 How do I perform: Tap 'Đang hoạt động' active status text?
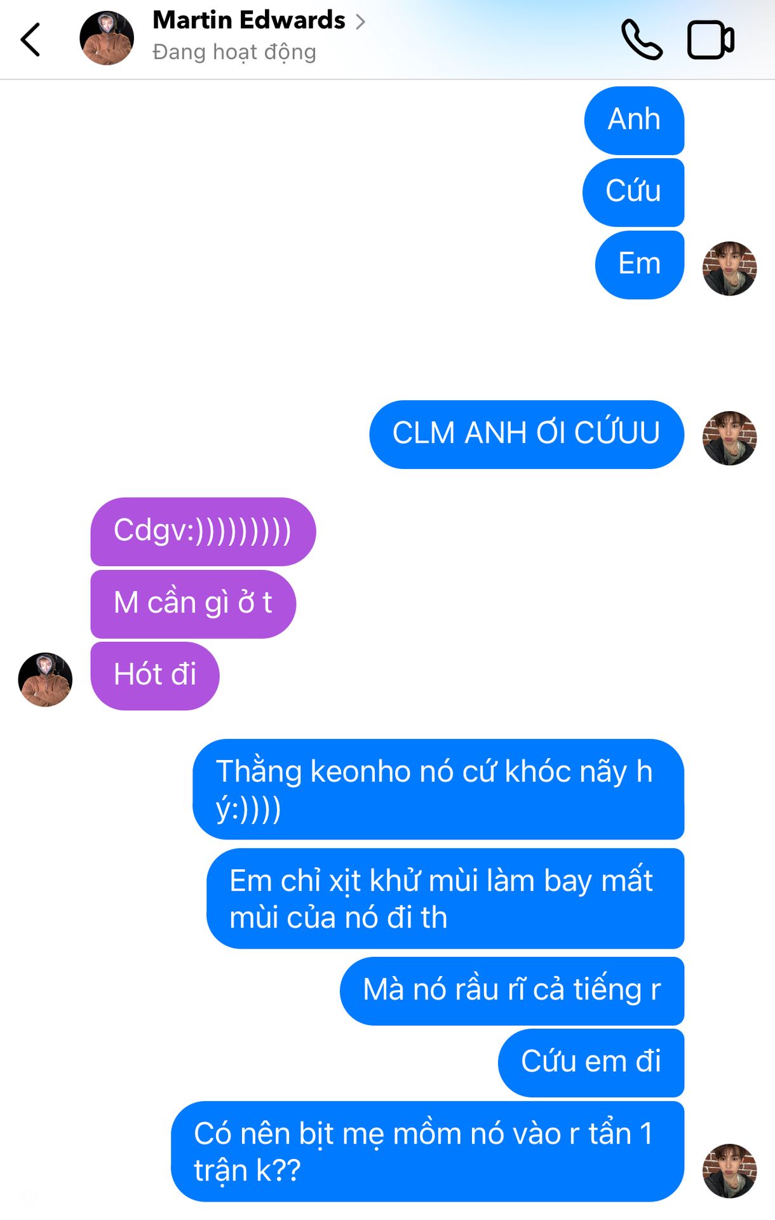[x=234, y=52]
